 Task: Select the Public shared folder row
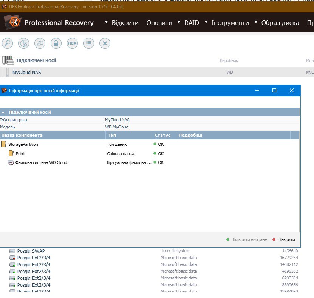pyautogui.click(x=150, y=153)
